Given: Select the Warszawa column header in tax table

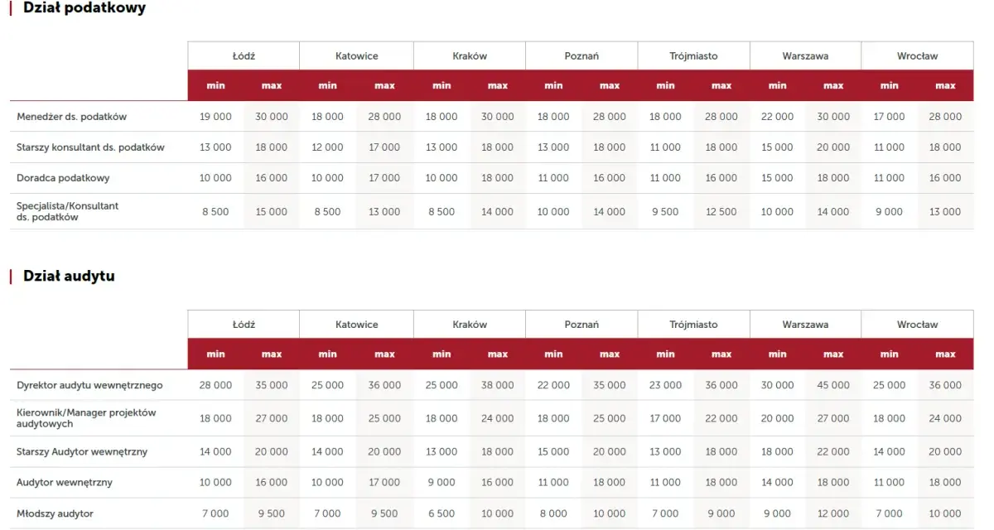Looking at the screenshot, I should (805, 56).
